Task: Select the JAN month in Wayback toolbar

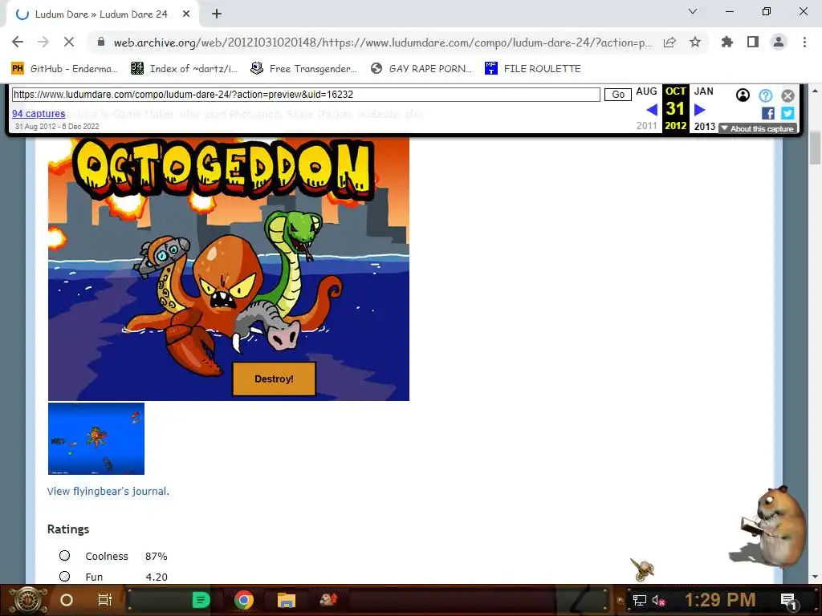Action: click(703, 91)
